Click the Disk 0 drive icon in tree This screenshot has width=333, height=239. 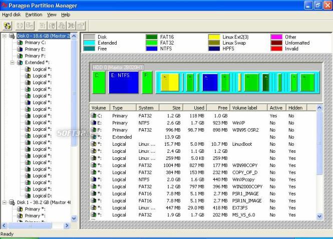12,36
